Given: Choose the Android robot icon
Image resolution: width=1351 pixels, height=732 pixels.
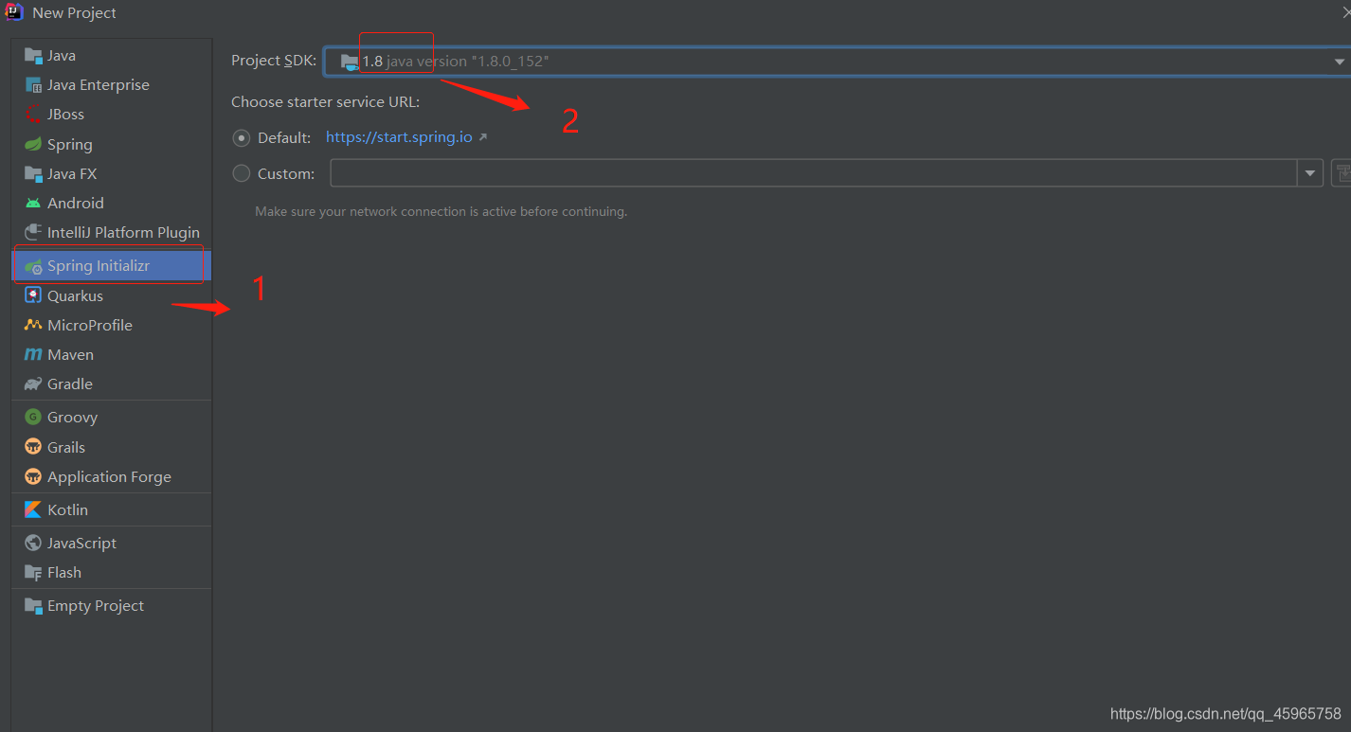Looking at the screenshot, I should 33,204.
